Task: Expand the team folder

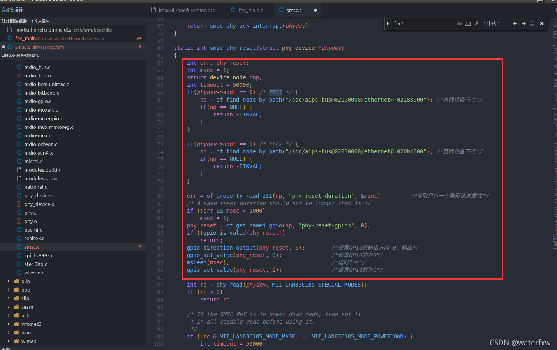Action: [73, 307]
